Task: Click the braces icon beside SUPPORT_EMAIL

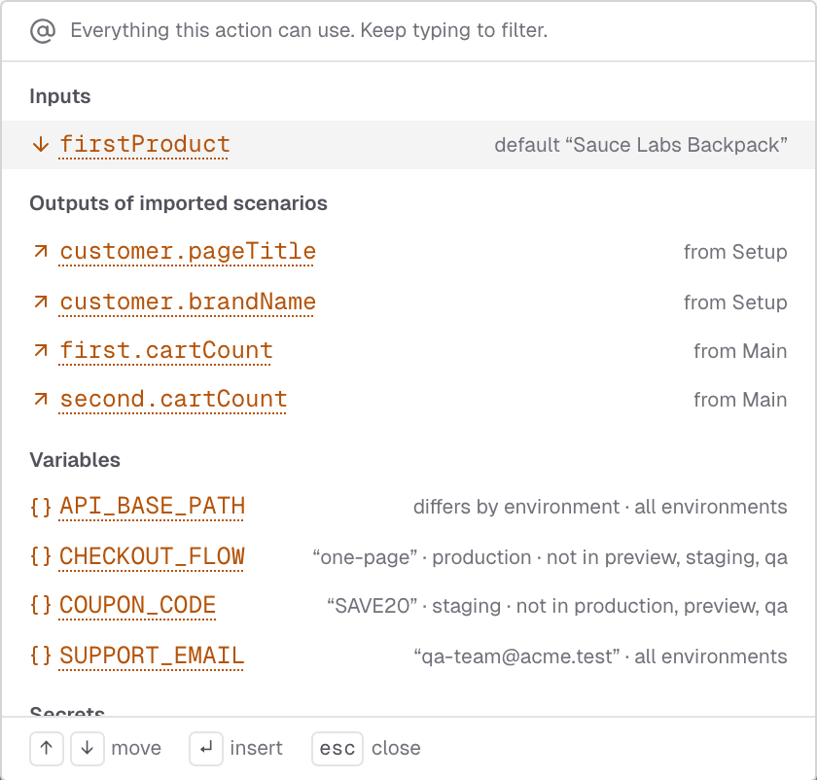Action: 41,656
